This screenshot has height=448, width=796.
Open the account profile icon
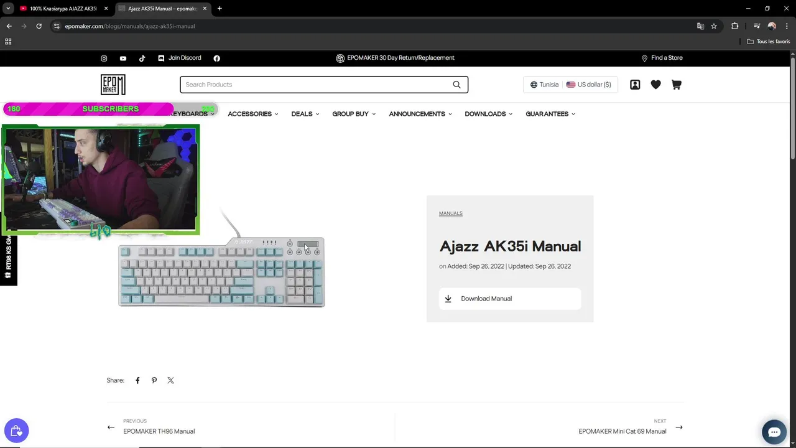(x=635, y=85)
